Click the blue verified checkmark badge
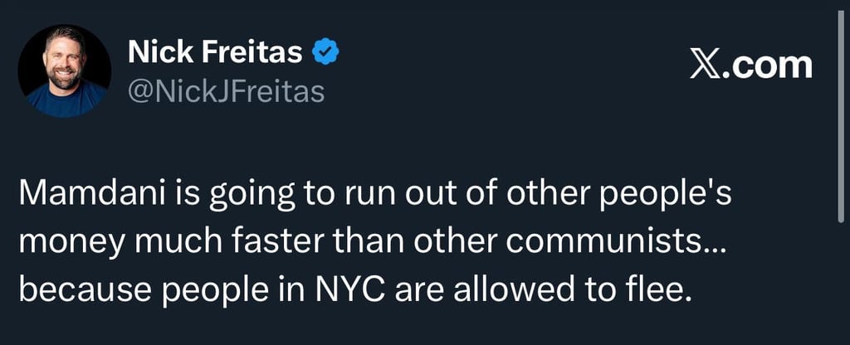 325,53
